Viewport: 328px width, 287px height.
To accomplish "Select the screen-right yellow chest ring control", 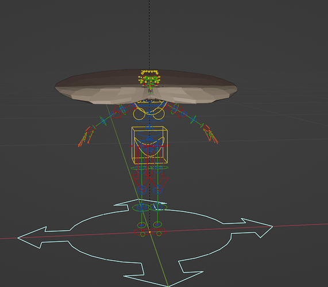I will coord(159,114).
